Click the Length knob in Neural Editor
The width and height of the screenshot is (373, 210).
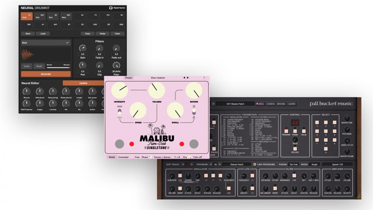tap(79, 91)
